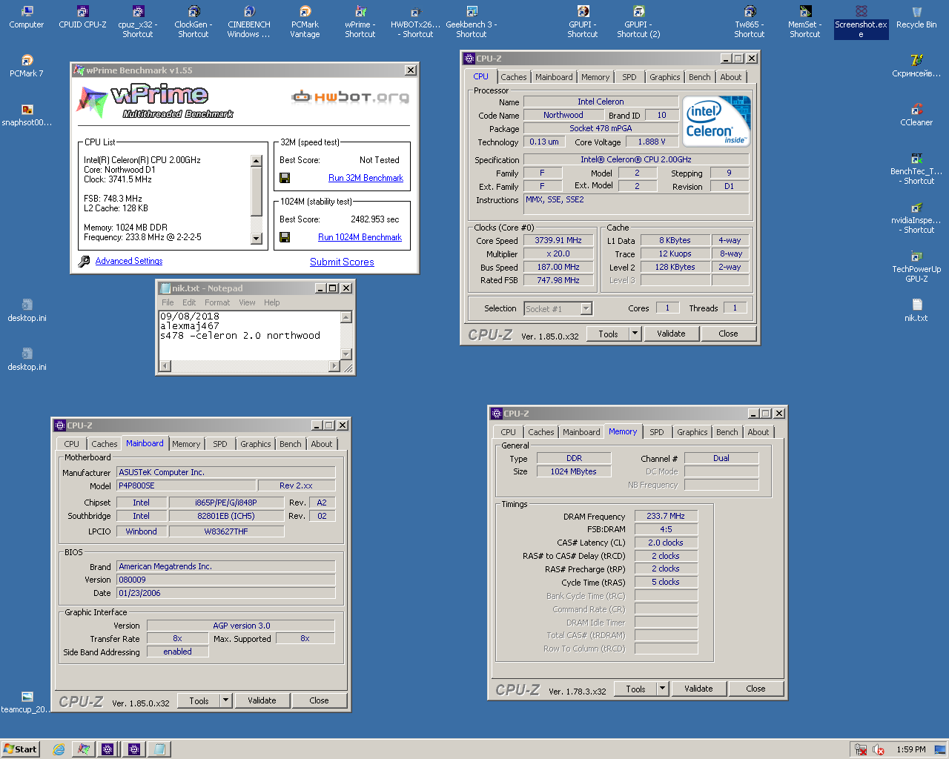Open Bench tab in top CPU-Z window

tap(699, 77)
